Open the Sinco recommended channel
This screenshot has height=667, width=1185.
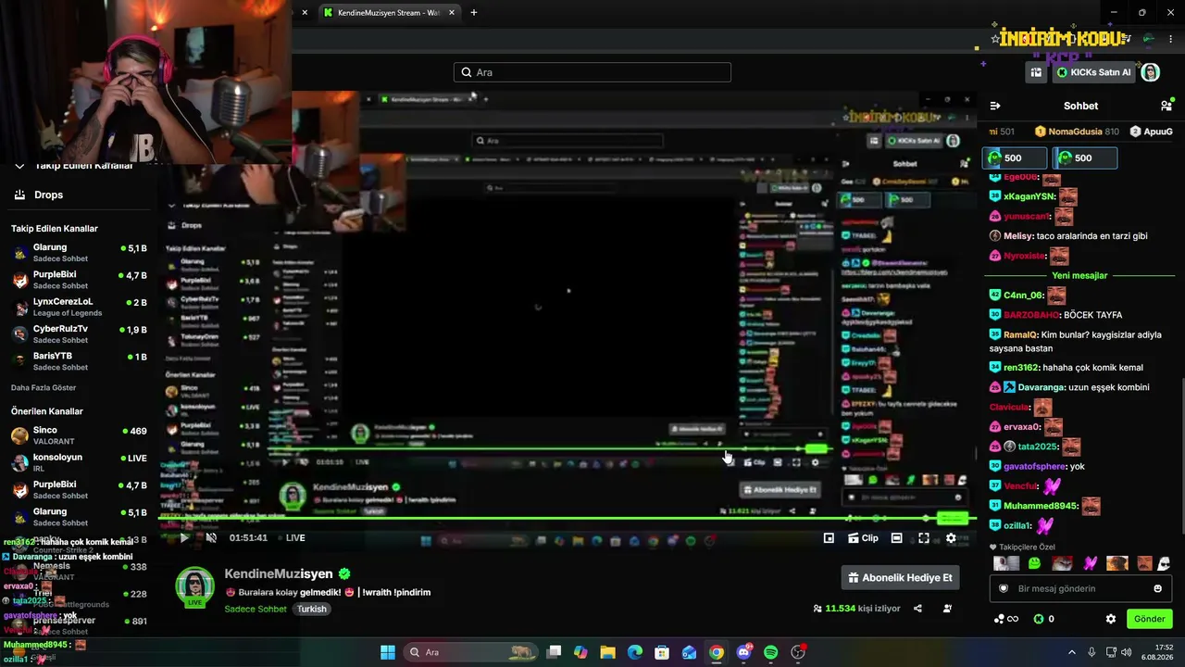[79, 435]
